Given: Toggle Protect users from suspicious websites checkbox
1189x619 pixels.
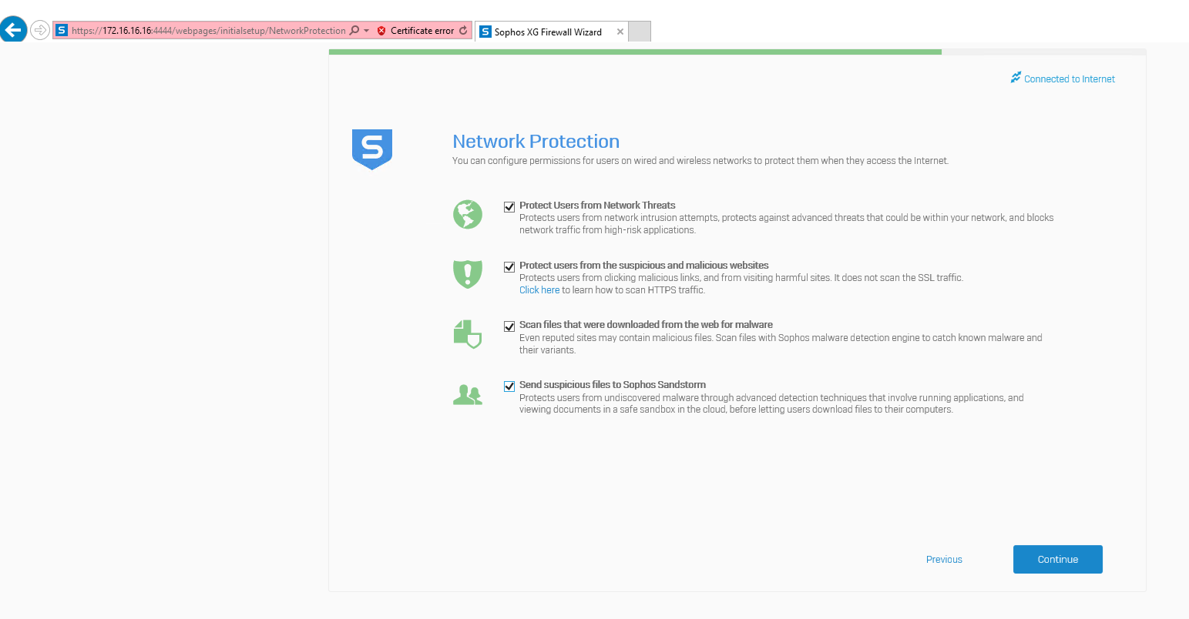Looking at the screenshot, I should tap(509, 266).
